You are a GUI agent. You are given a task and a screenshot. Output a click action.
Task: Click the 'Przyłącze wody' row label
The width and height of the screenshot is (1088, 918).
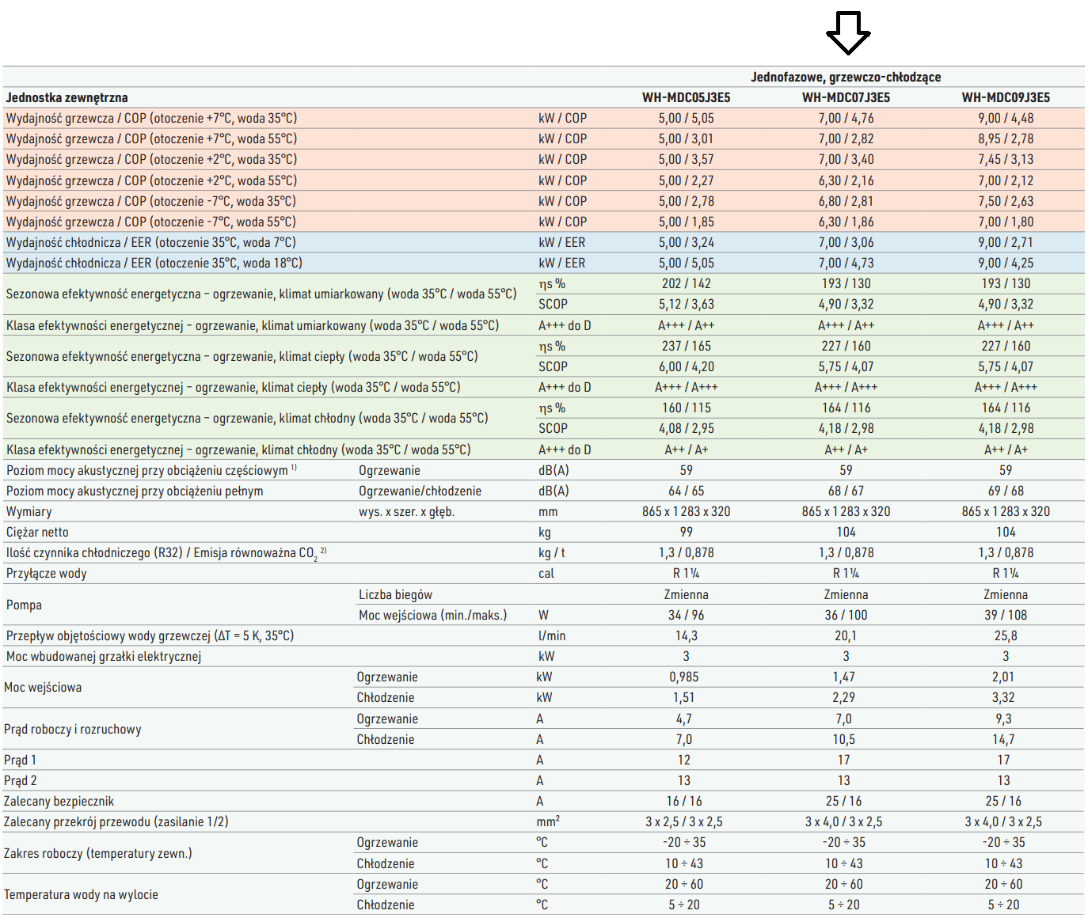tap(46, 573)
